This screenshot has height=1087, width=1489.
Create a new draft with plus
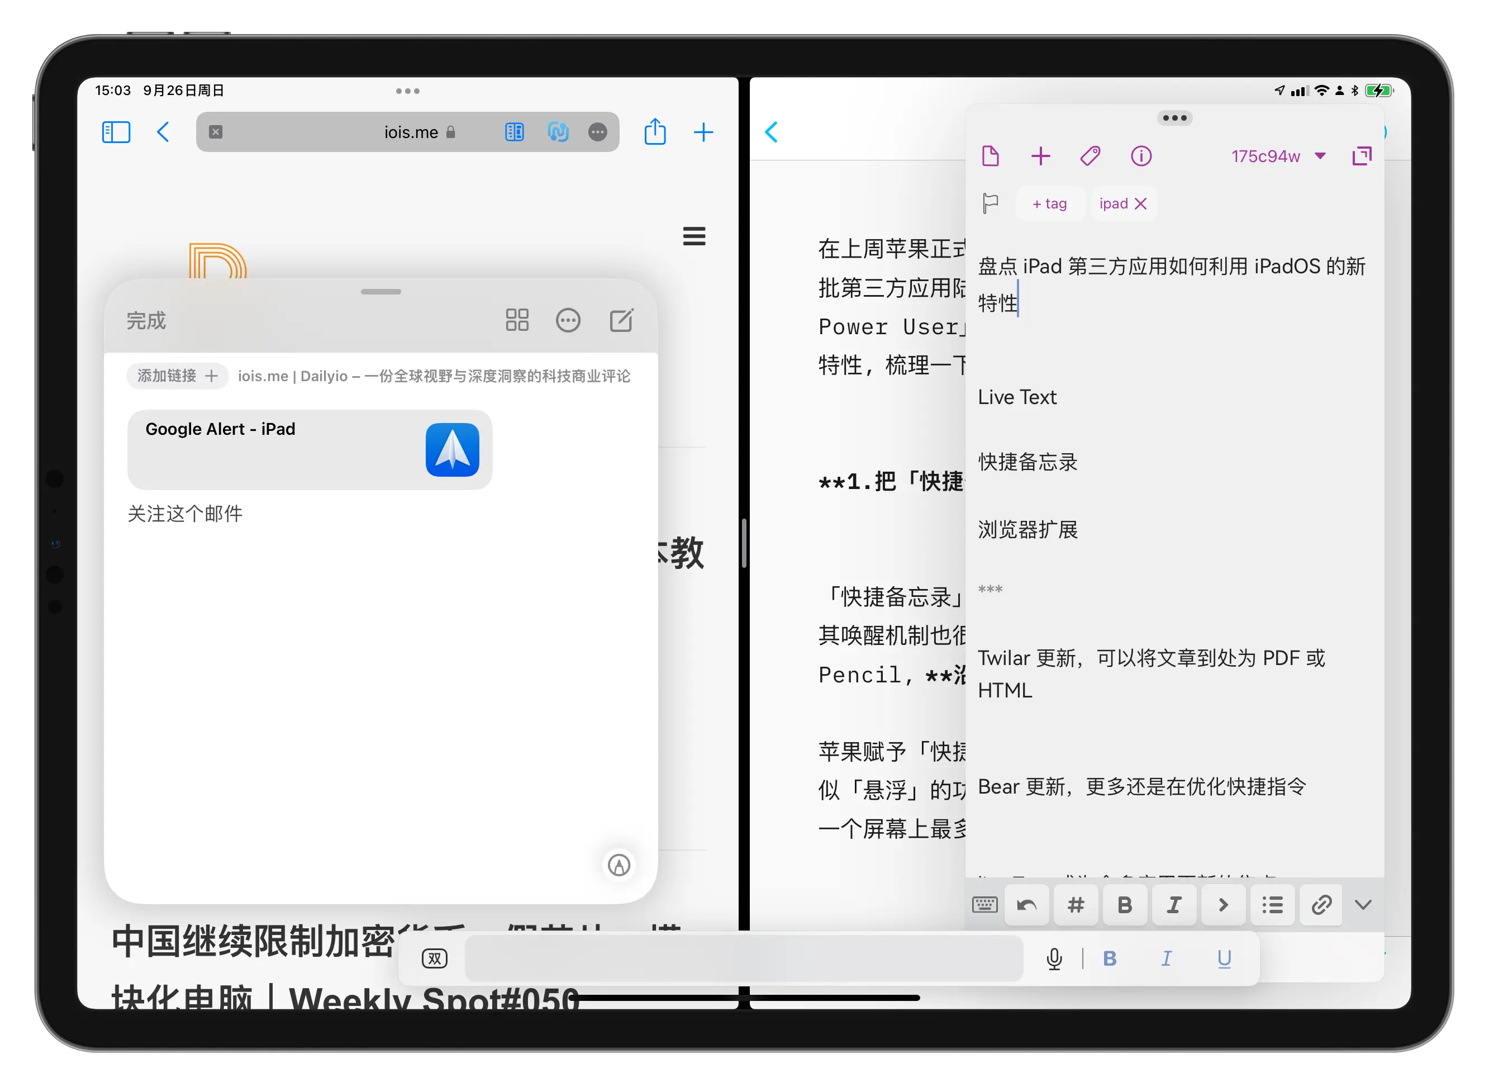click(x=1040, y=156)
